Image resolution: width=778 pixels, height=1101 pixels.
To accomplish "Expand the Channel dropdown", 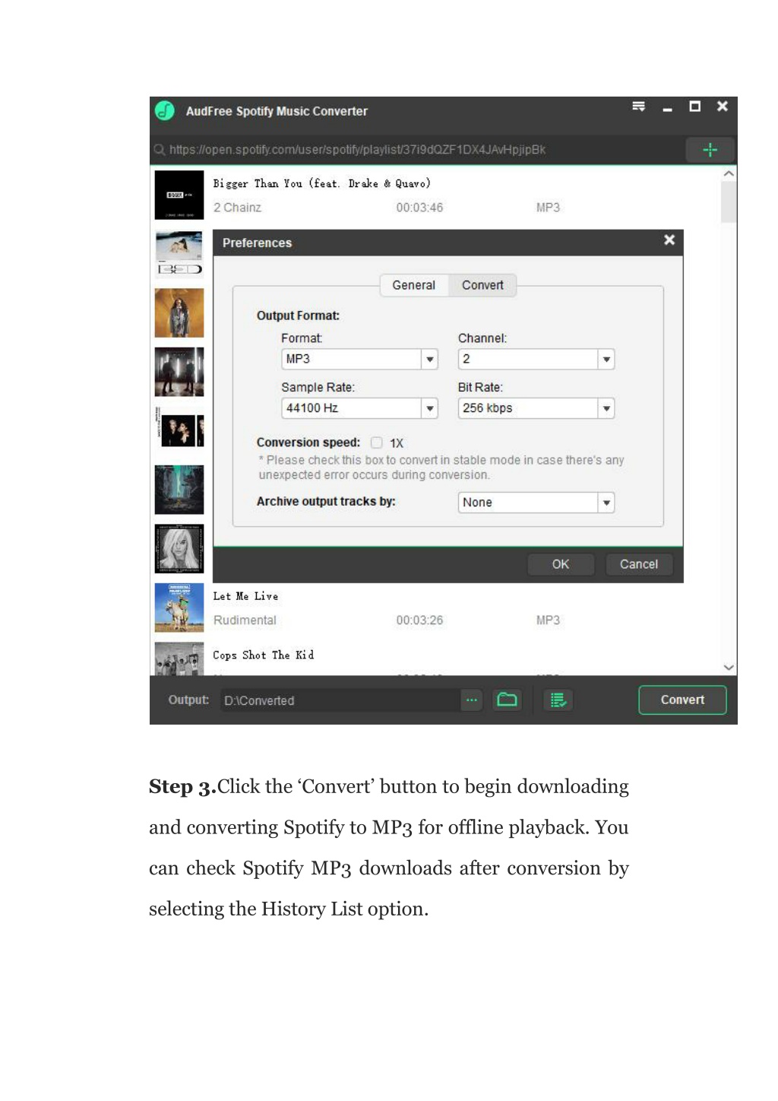I will (606, 359).
